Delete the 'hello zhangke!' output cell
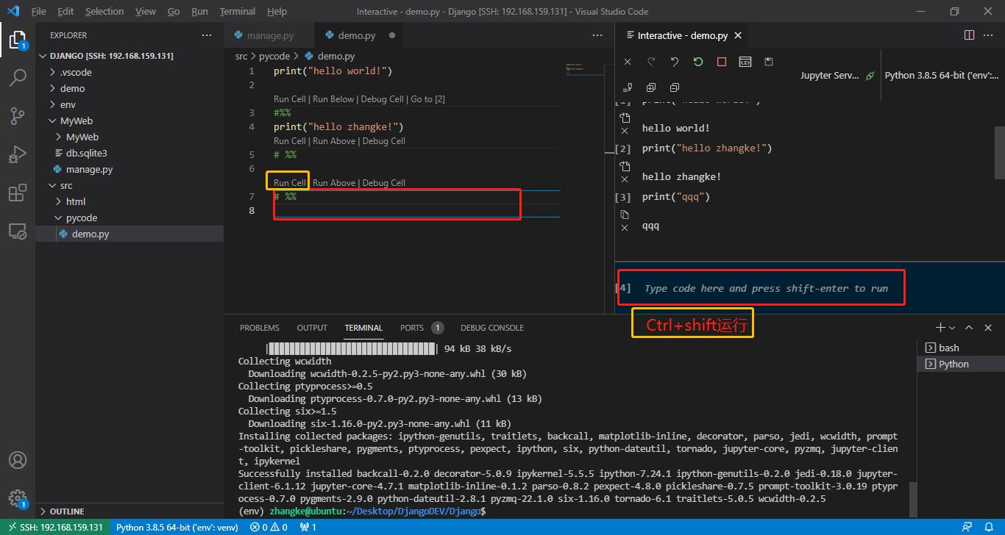1005x535 pixels. click(x=625, y=179)
